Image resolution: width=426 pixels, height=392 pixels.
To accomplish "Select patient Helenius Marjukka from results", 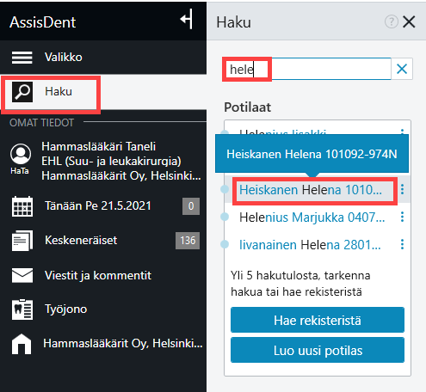I will [x=312, y=217].
